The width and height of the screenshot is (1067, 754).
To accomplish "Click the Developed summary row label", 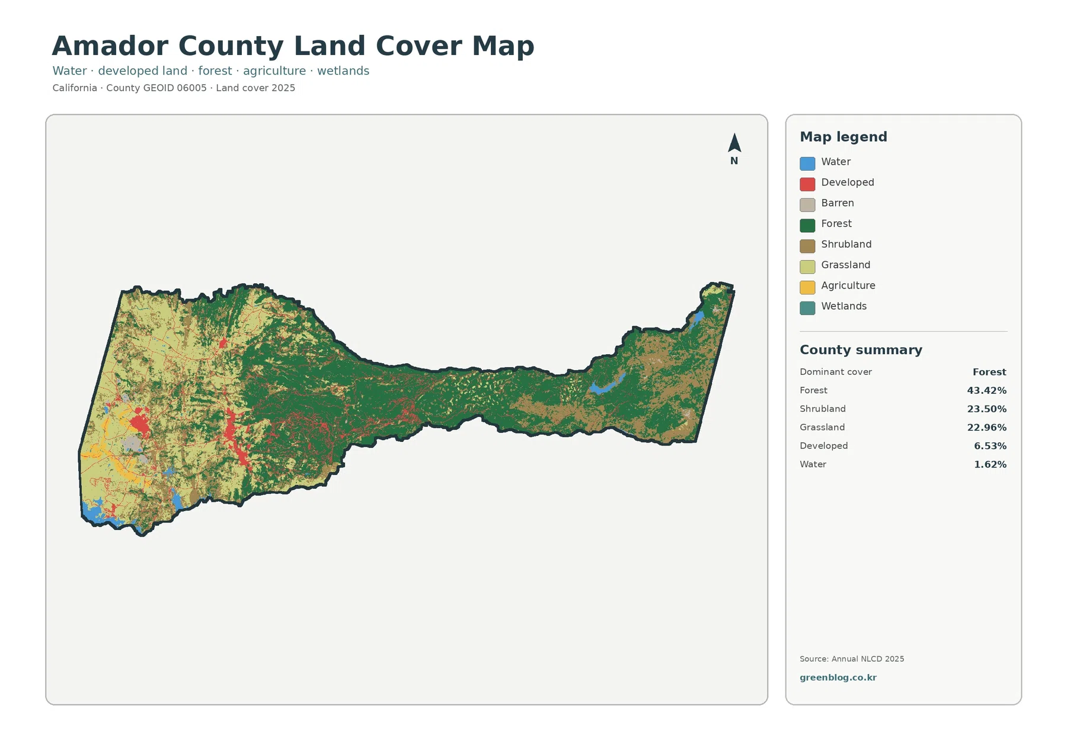I will click(x=824, y=446).
